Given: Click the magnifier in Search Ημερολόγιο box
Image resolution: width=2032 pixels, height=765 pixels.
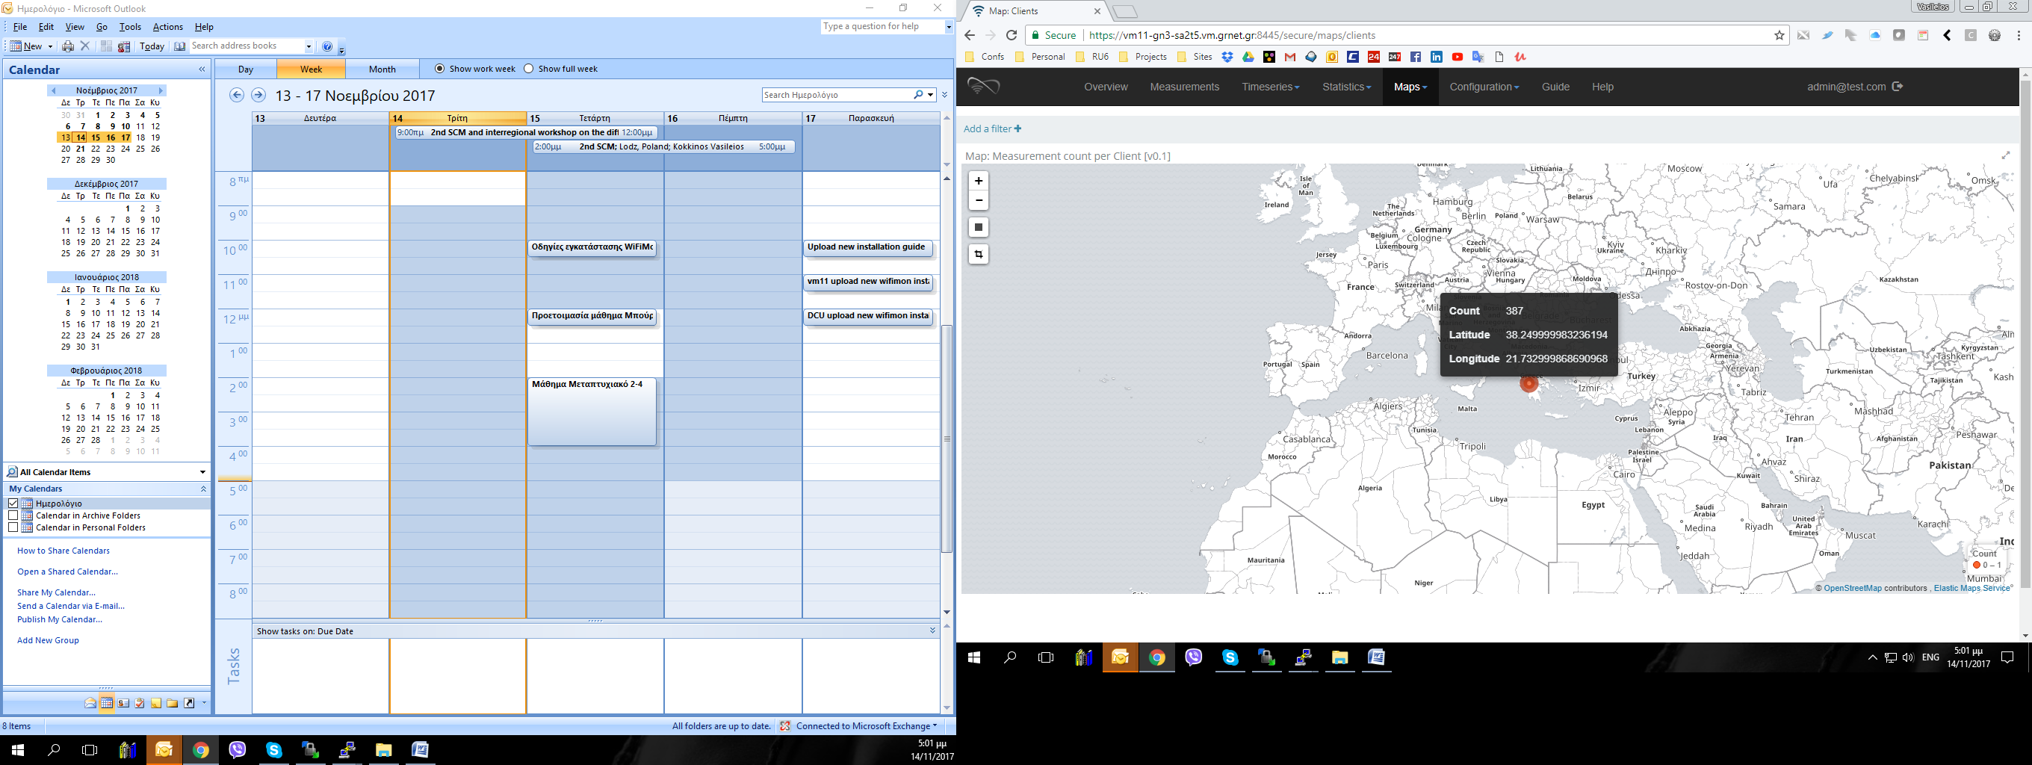Looking at the screenshot, I should [x=918, y=95].
